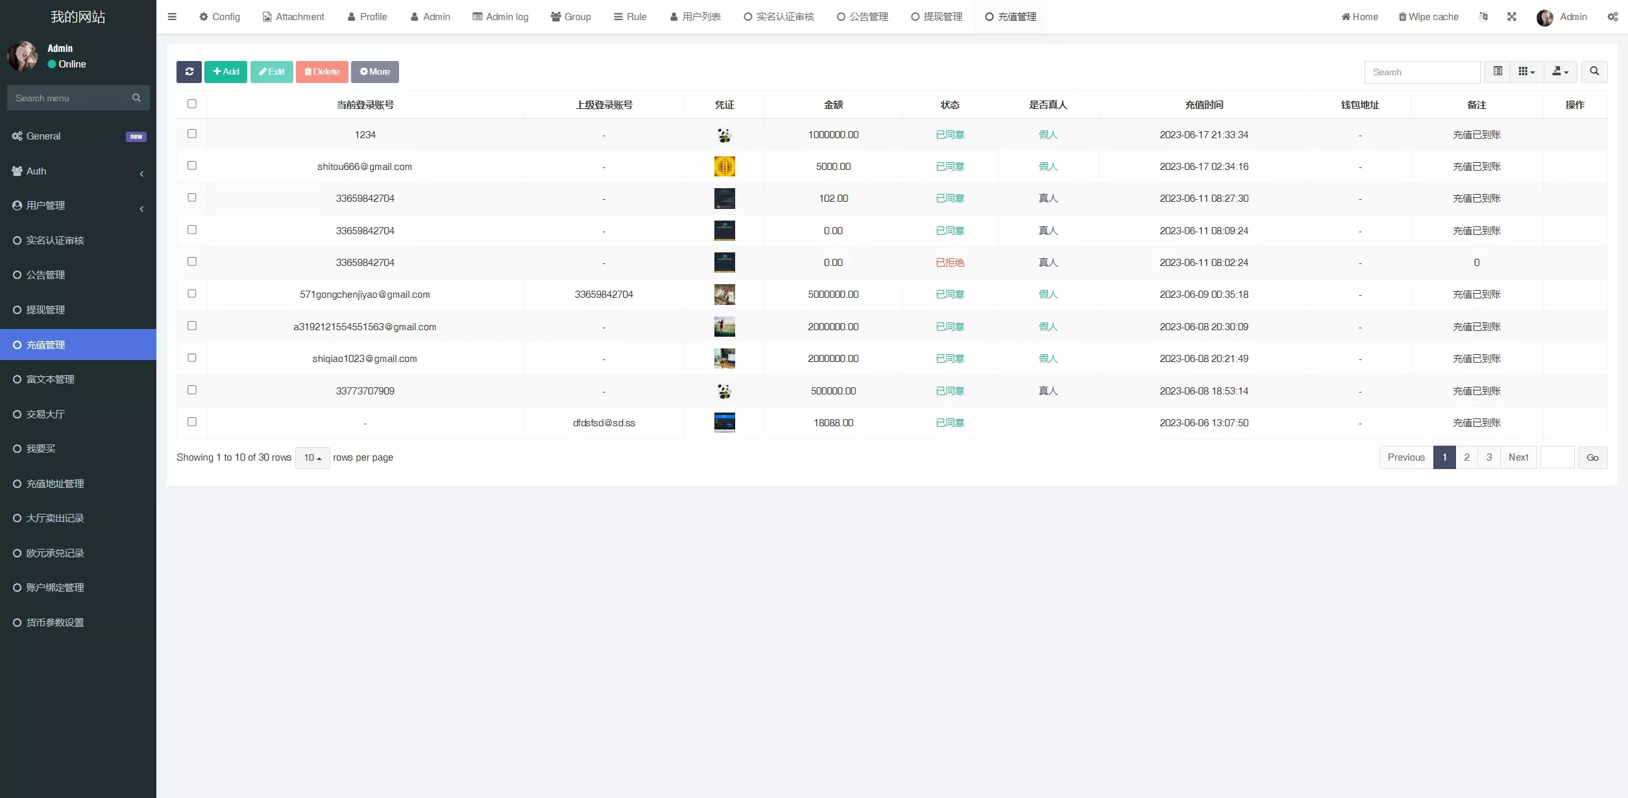
Task: Open the voucher thumbnail for 1234 row
Action: (x=724, y=135)
